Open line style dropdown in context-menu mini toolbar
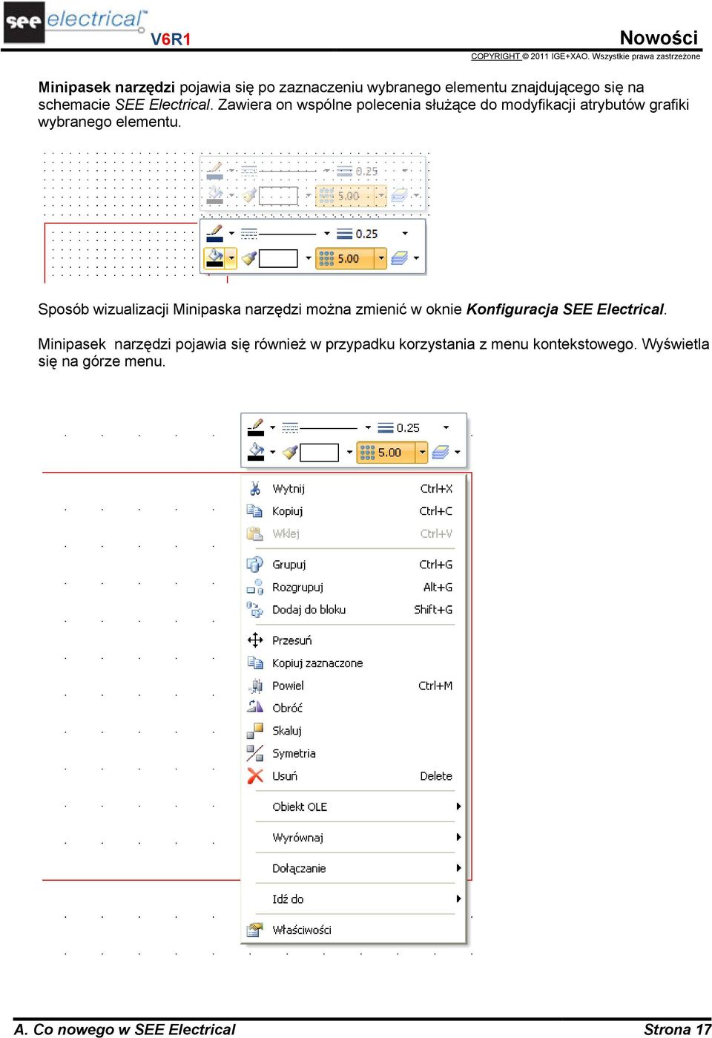712x1038 pixels. (x=368, y=427)
